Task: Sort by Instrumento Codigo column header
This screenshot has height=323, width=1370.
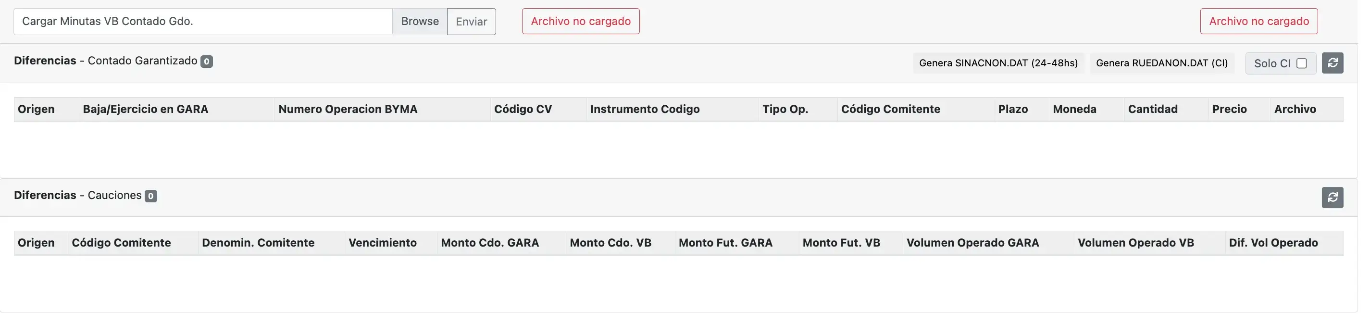Action: pyautogui.click(x=645, y=110)
